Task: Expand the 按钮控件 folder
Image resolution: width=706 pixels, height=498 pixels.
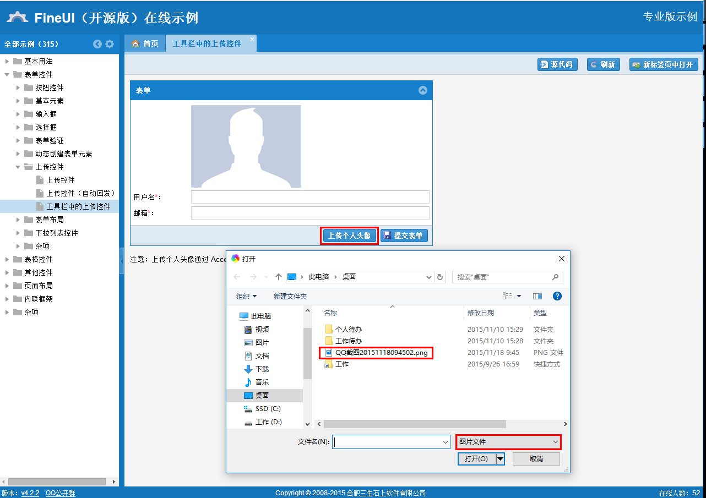Action: coord(18,87)
